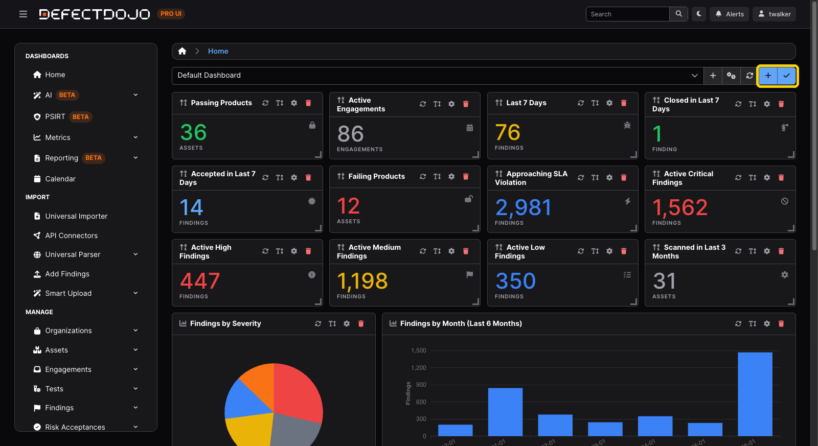Expand the Universal Parser submenu
Screen dimensions: 818x446
coord(86,254)
